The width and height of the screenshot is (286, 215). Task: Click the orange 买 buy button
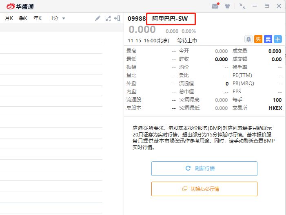258,39
